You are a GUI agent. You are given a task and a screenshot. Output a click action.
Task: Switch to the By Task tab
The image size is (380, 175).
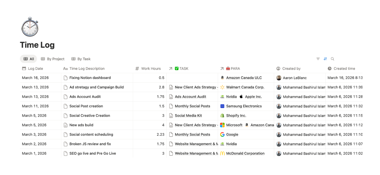click(81, 59)
